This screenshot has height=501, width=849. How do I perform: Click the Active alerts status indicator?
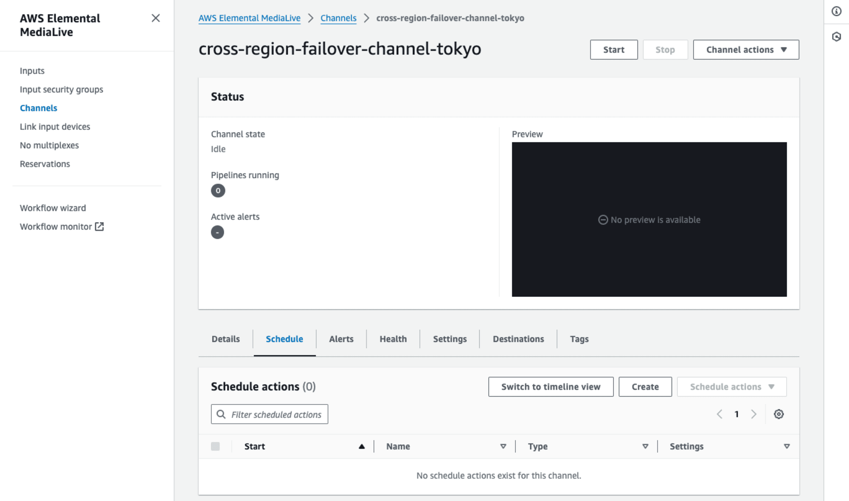pyautogui.click(x=218, y=232)
